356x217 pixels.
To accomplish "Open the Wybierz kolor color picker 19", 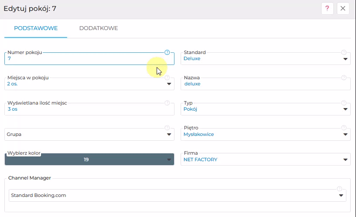I will (x=89, y=159).
